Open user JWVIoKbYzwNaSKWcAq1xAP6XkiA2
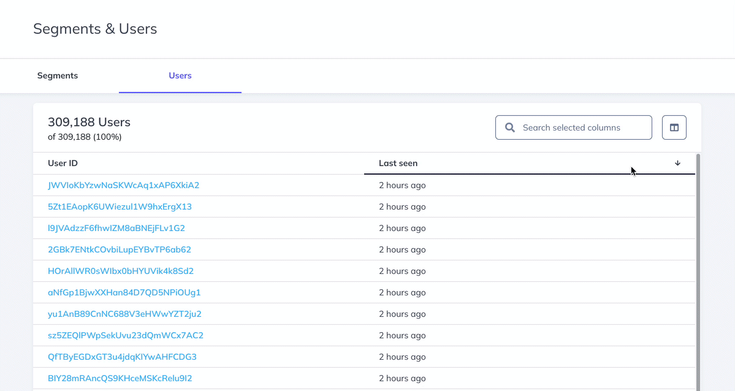The width and height of the screenshot is (735, 391). click(123, 185)
